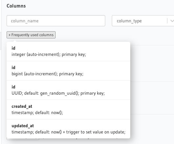
Task: Click the Columns section heading
Action: pyautogui.click(x=16, y=6)
